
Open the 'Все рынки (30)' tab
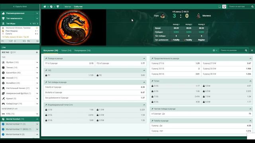51,50
